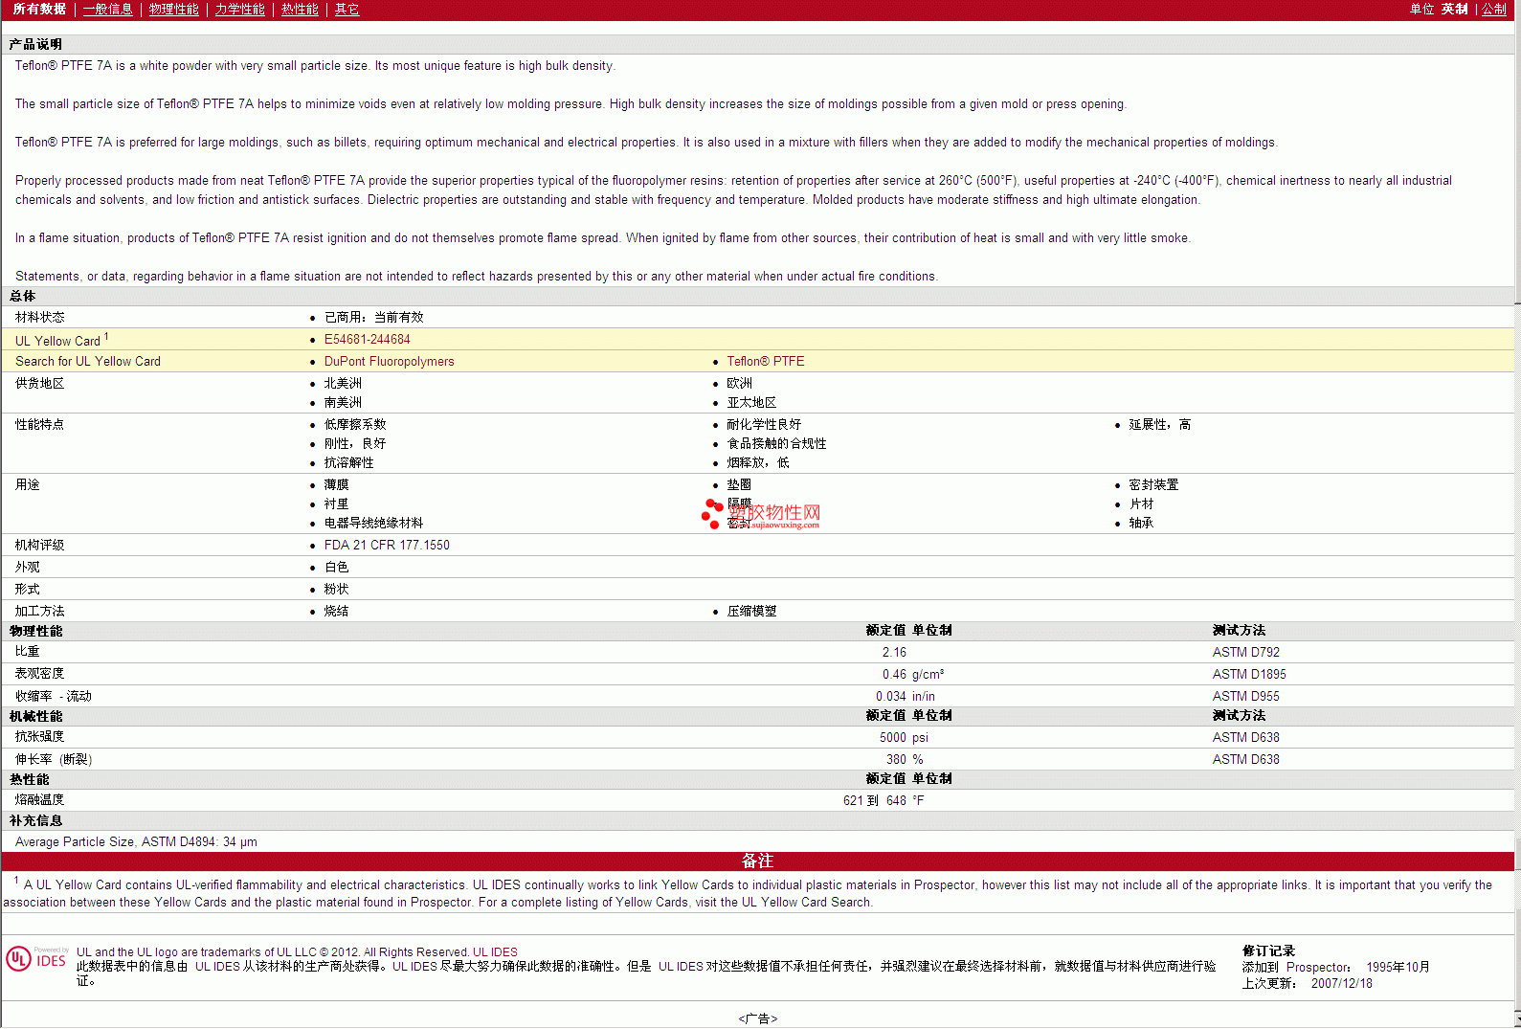Click the 低摩擦系数 feature entry

pyautogui.click(x=355, y=424)
